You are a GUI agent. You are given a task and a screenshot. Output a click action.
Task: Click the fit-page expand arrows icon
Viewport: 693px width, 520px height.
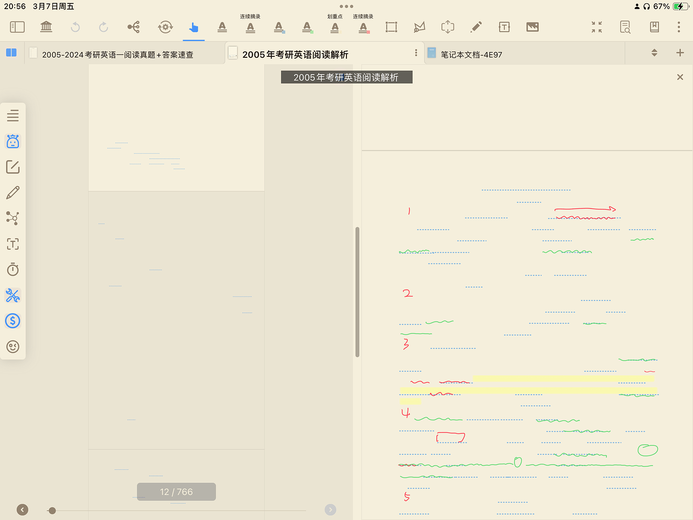(x=448, y=27)
